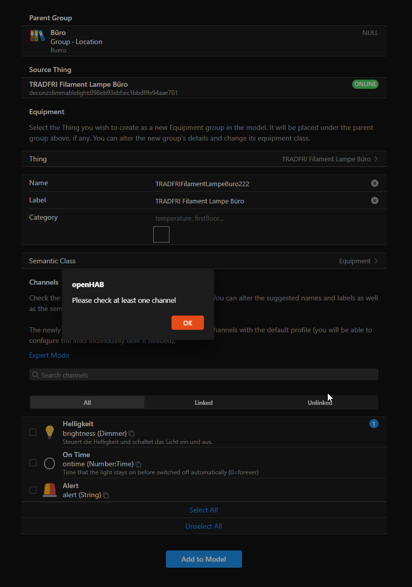Switch to the Unlinked channels tab

point(320,402)
